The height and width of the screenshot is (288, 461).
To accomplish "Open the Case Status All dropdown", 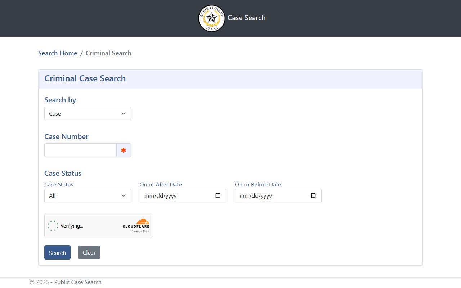I will (88, 195).
